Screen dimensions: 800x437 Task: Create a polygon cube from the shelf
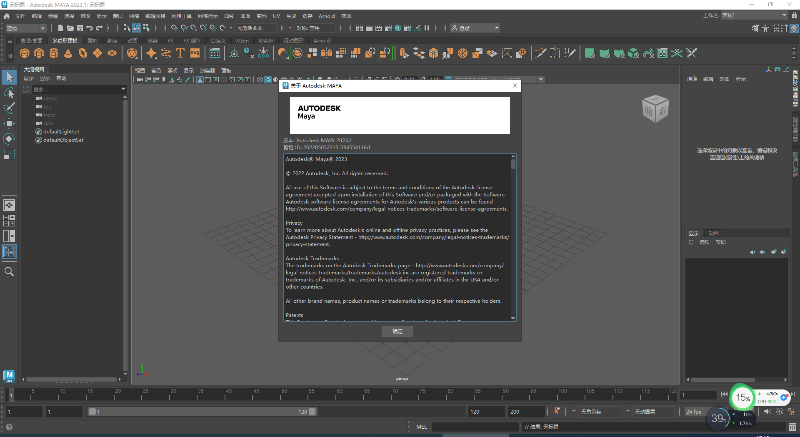(x=39, y=53)
